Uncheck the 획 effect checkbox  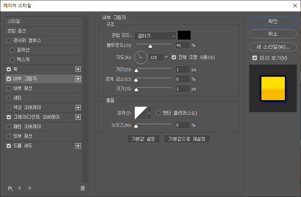click(x=8, y=69)
